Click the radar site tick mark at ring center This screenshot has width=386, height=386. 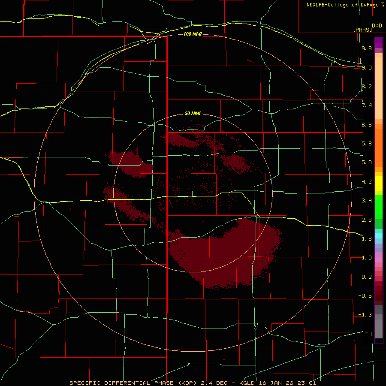pos(192,194)
